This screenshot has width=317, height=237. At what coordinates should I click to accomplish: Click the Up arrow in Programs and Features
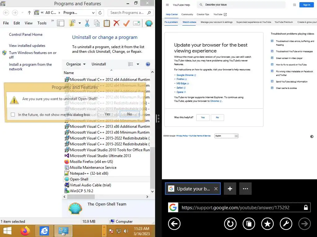pyautogui.click(x=29, y=13)
